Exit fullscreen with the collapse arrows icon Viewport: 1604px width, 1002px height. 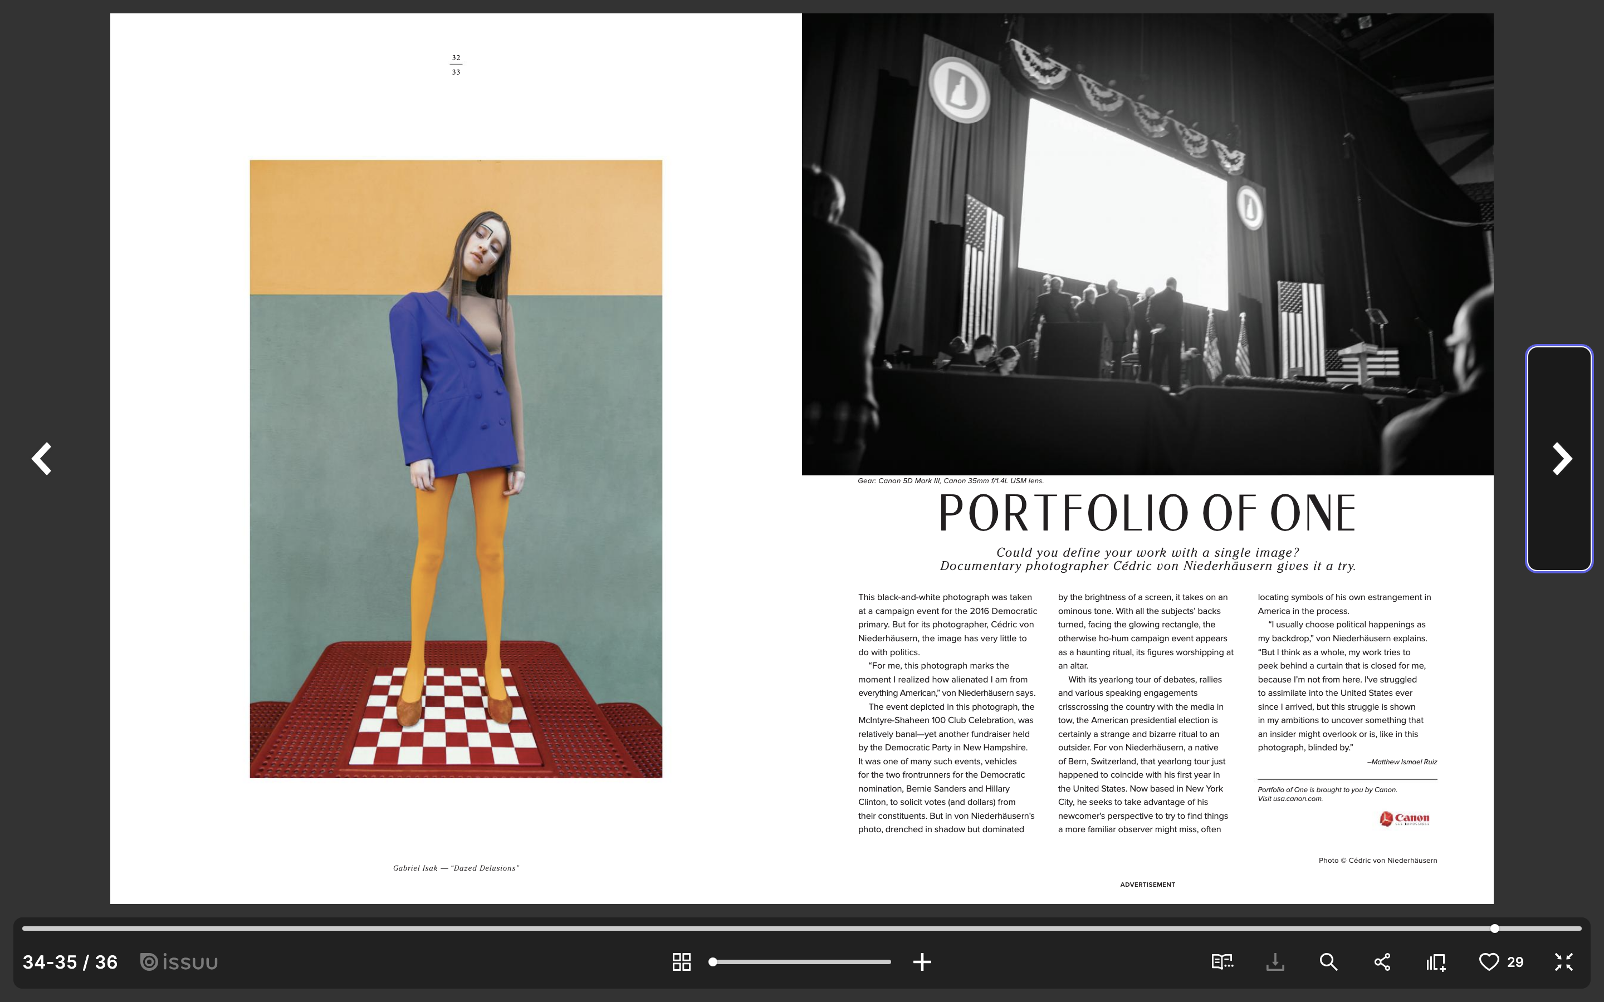(1563, 961)
